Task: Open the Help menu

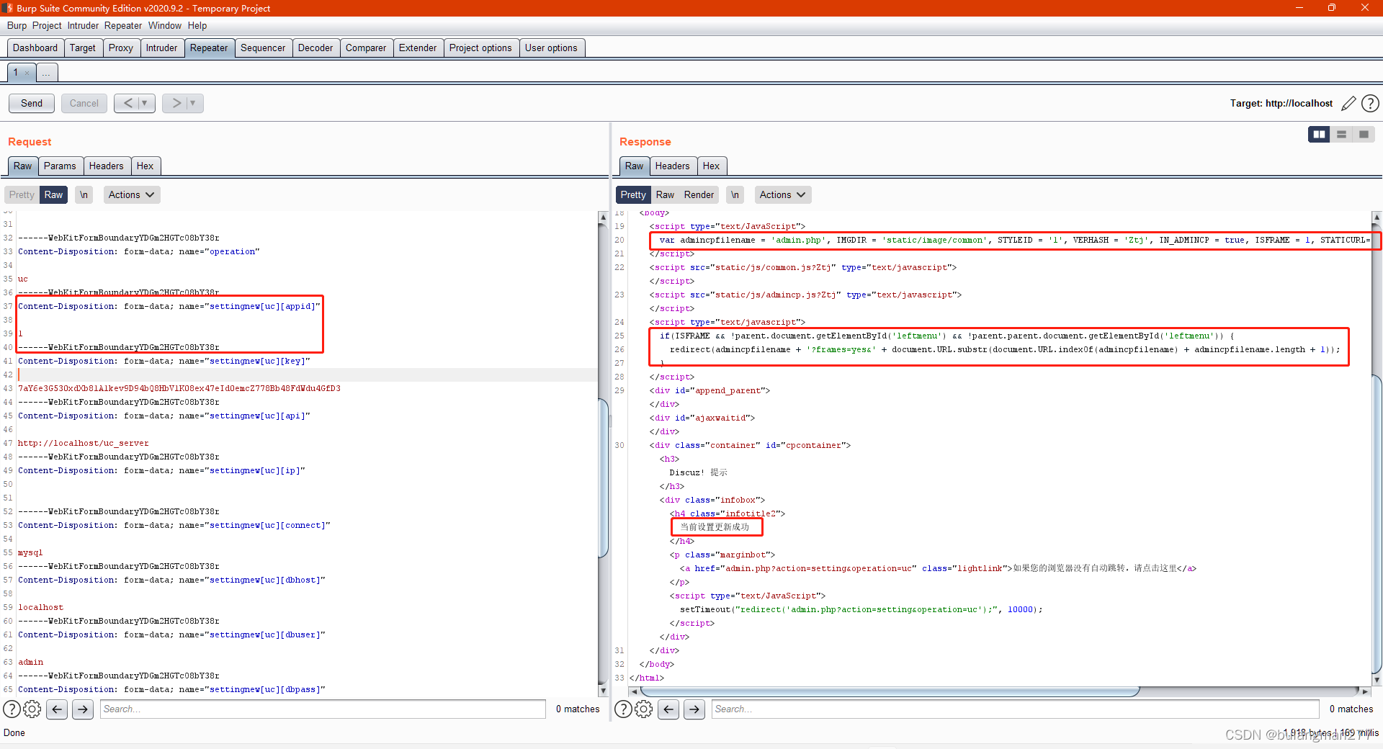Action: (x=197, y=25)
